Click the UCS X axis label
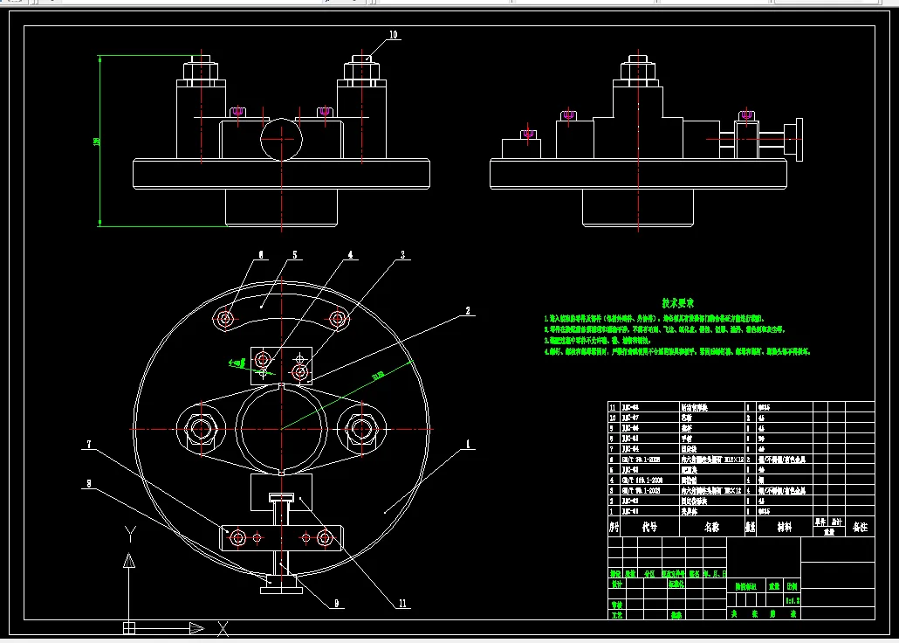 click(x=223, y=629)
